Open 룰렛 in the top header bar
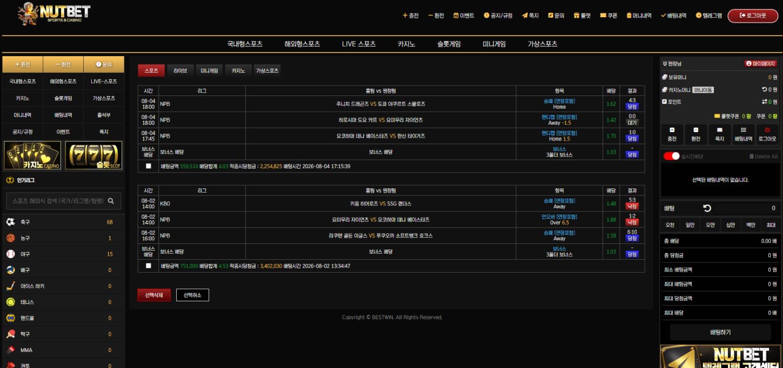The width and height of the screenshot is (783, 368). pos(582,16)
